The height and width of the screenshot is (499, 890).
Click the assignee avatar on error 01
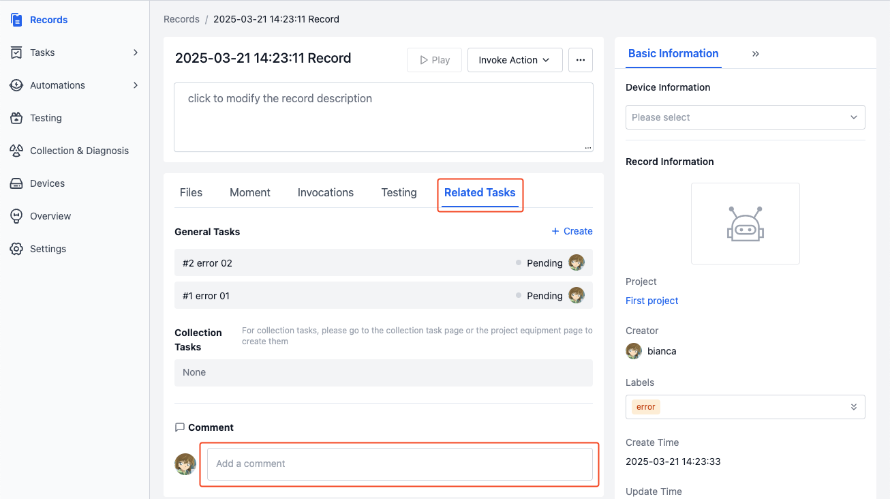tap(577, 295)
